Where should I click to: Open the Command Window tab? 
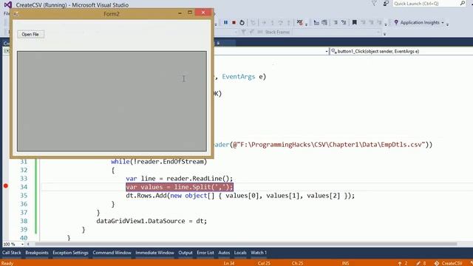(112, 253)
